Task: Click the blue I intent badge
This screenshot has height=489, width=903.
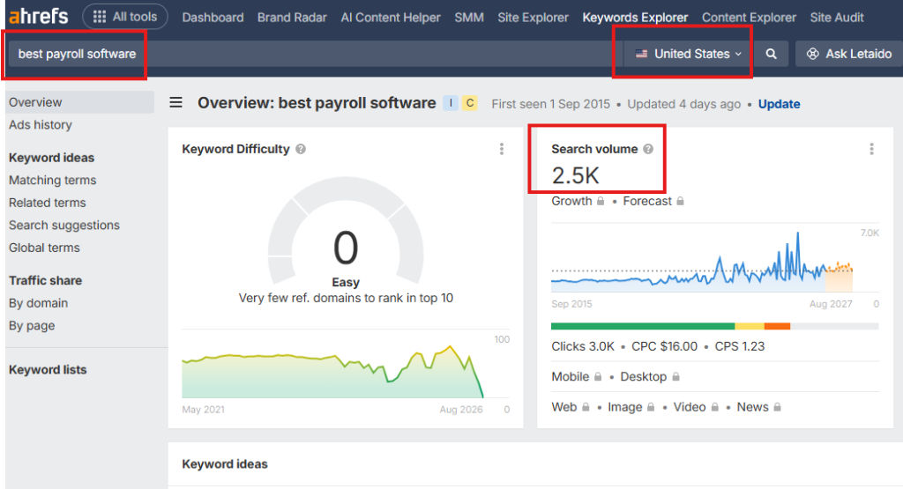Action: pos(451,103)
